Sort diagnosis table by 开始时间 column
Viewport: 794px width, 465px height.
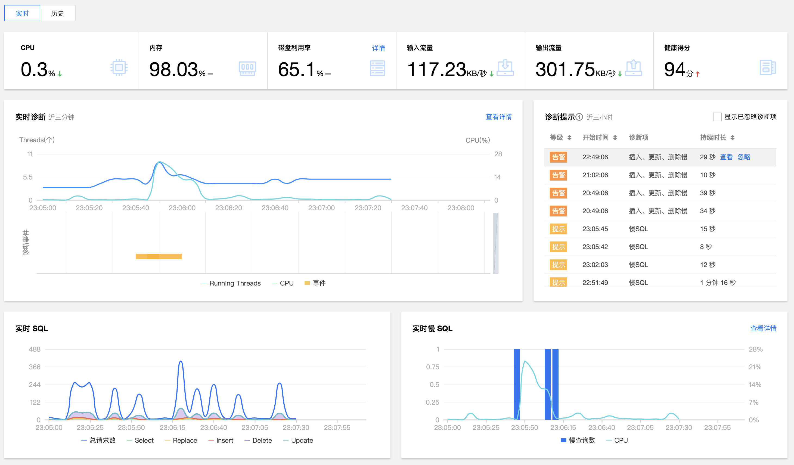pos(615,138)
